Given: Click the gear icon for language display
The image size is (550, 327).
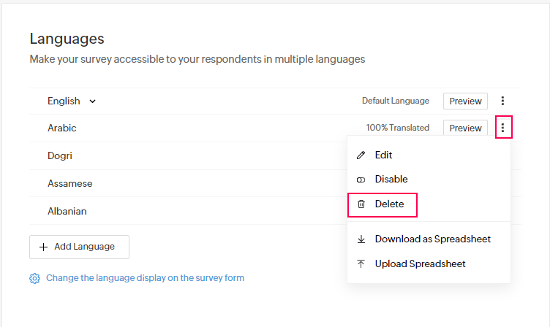Looking at the screenshot, I should click(x=34, y=278).
